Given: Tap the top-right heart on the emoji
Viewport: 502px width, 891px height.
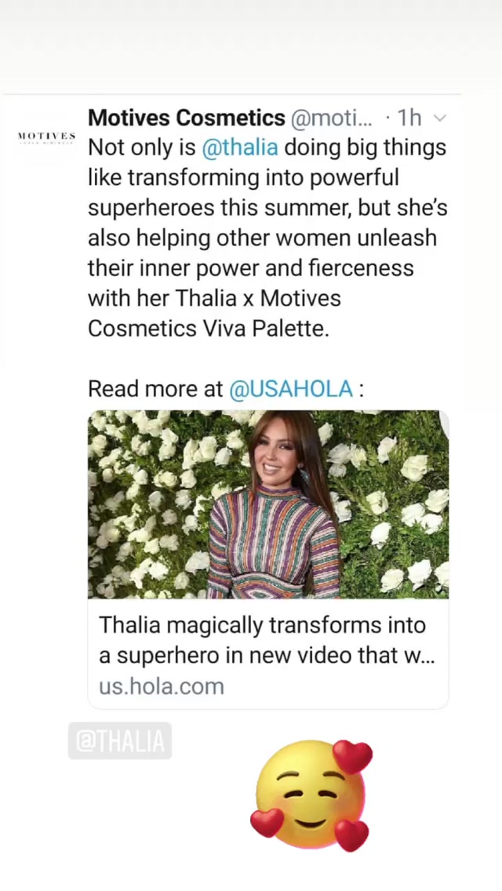Looking at the screenshot, I should coord(352,756).
